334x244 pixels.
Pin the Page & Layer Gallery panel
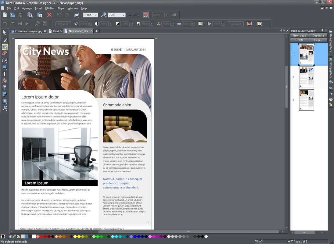pos(322,31)
